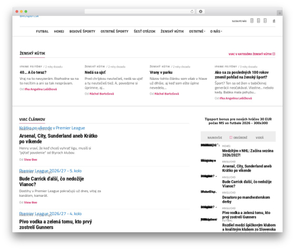This screenshot has height=250, width=295.
Task: Go to BOJOVÉ ŠPORTY section
Action: click(x=82, y=31)
